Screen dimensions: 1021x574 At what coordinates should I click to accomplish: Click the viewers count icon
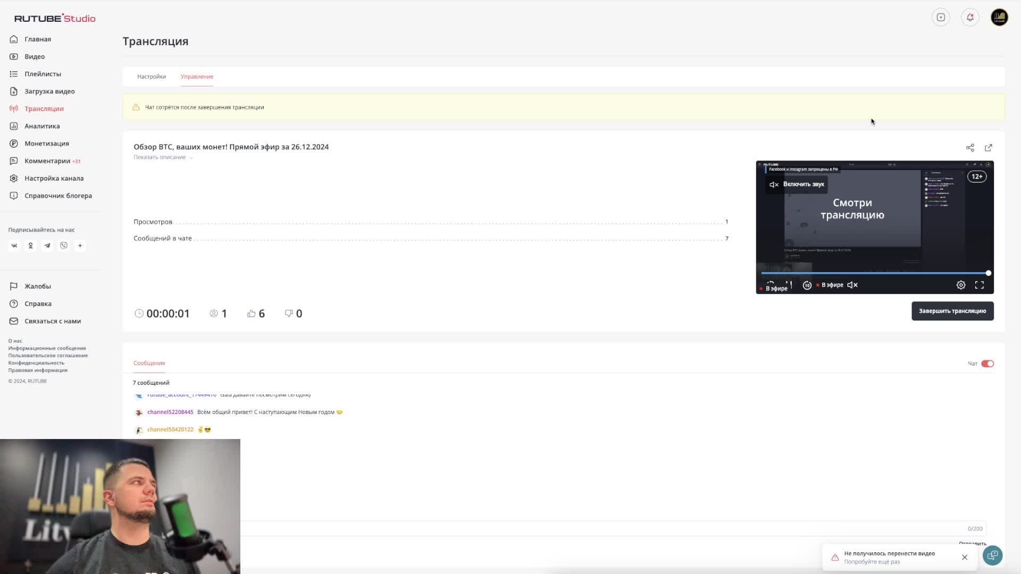point(214,314)
